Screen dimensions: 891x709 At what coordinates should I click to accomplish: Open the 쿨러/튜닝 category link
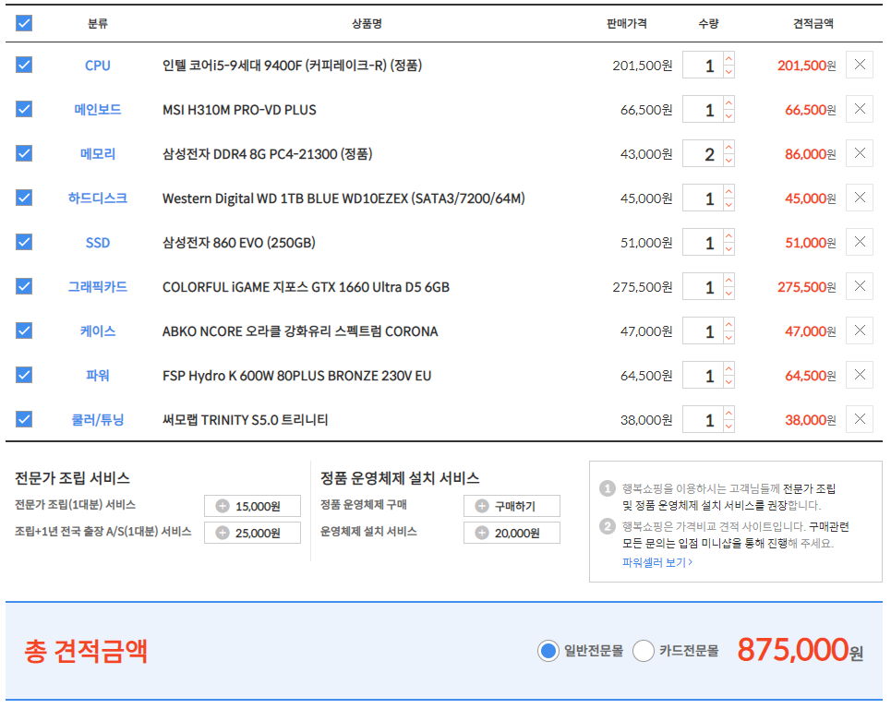(x=97, y=420)
